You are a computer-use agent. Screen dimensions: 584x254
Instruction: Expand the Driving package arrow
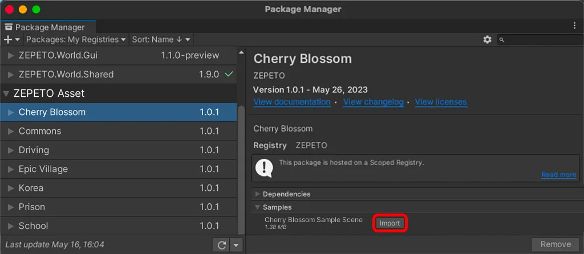pos(11,150)
